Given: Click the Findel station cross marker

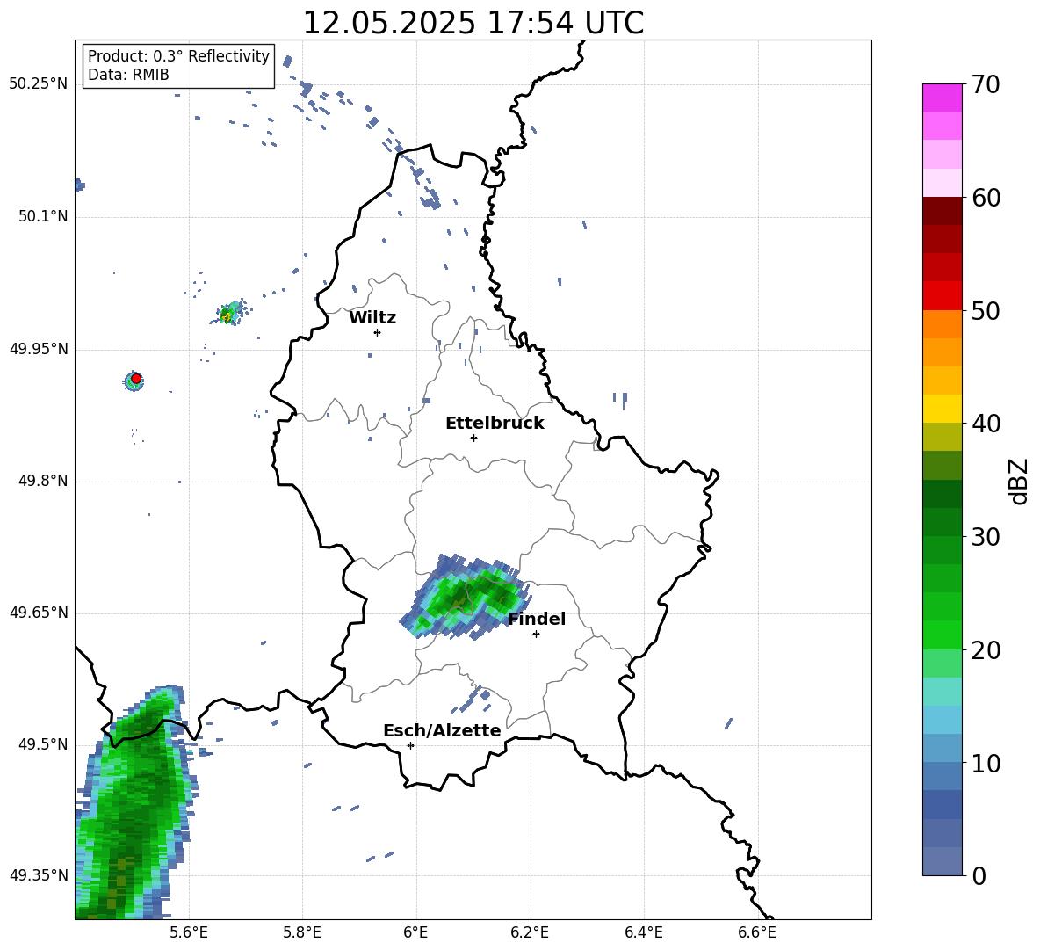Looking at the screenshot, I should pyautogui.click(x=536, y=635).
